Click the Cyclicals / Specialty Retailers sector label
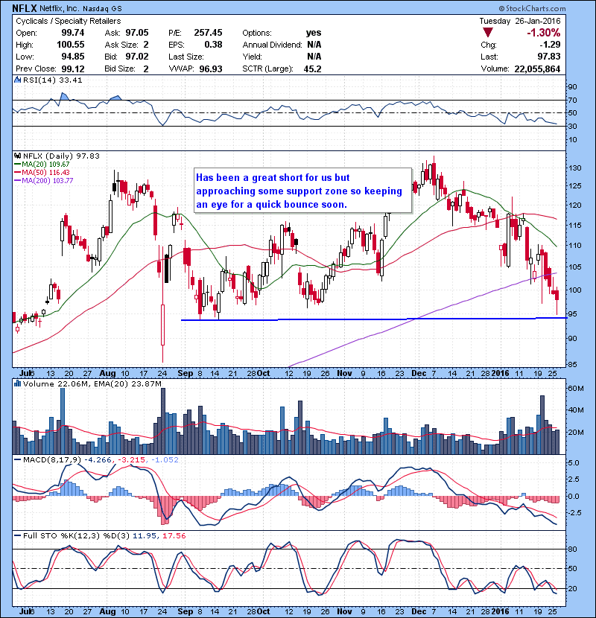Viewport: 596px width, 618px height. (x=69, y=21)
